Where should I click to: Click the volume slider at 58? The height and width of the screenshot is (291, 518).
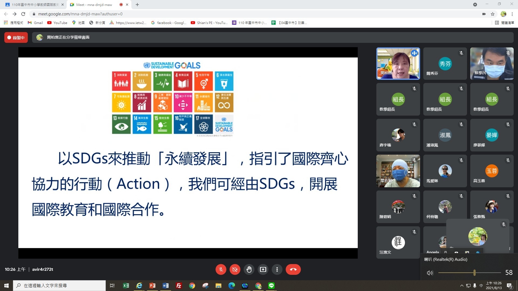474,273
